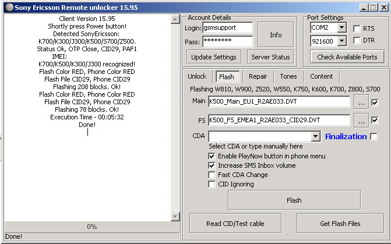Open the COM2 port dropdown
391x244 pixels.
(x=342, y=27)
